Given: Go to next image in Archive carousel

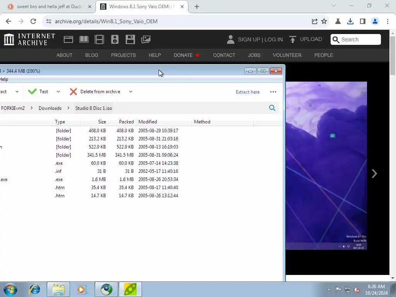Looking at the screenshot, I should pyautogui.click(x=374, y=174).
